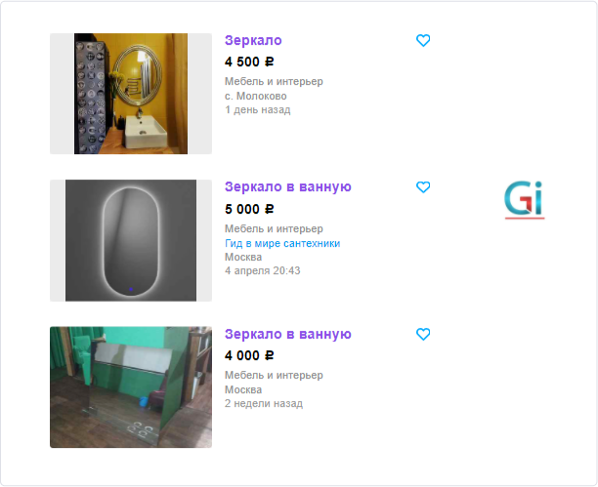This screenshot has height=487, width=598.
Task: Click the с. Молоково location text
Action: [x=256, y=96]
